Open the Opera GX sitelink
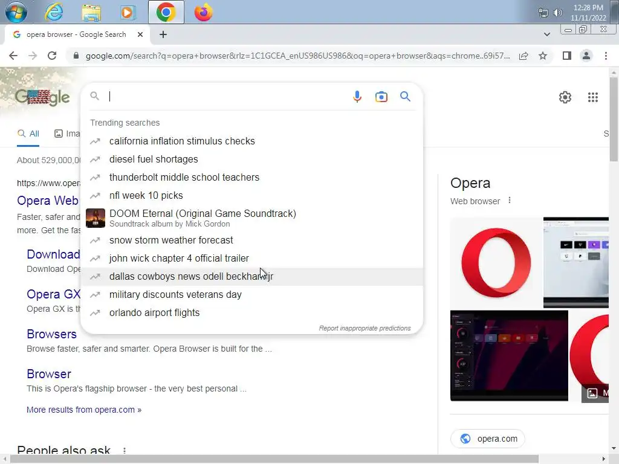The height and width of the screenshot is (464, 619). 54,294
